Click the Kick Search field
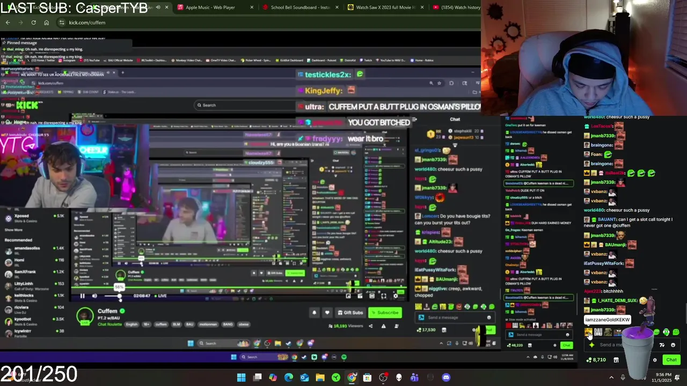Screen dimensions: 687x386 244,105
